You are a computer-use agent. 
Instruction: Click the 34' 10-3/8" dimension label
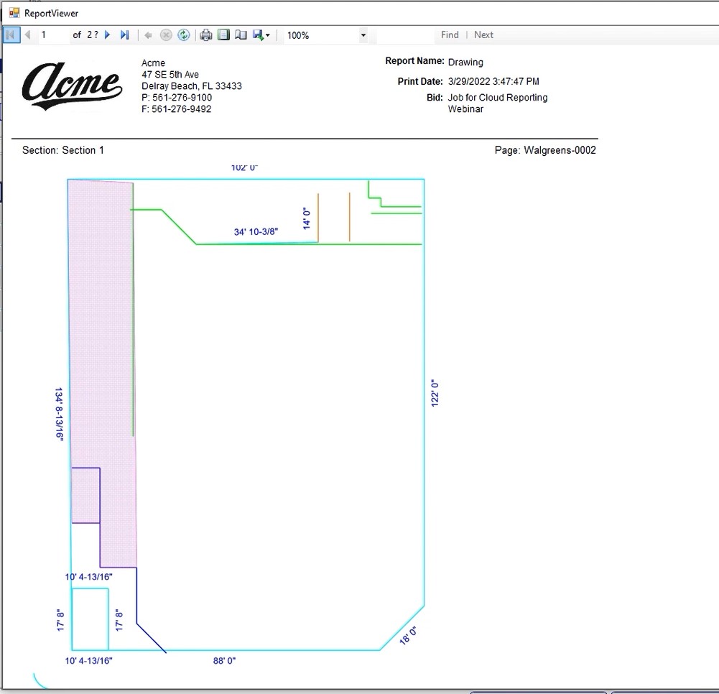coord(256,231)
